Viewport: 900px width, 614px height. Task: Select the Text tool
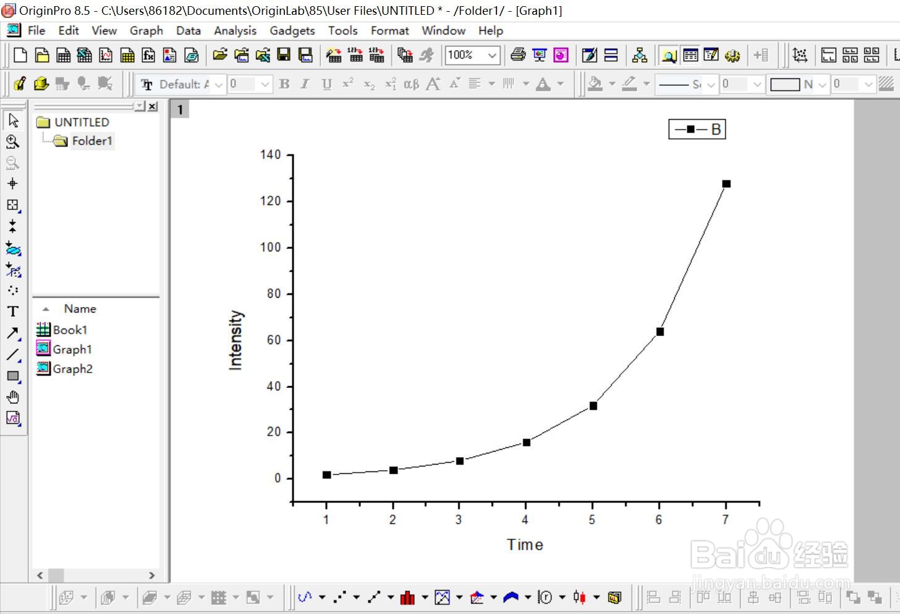(13, 311)
